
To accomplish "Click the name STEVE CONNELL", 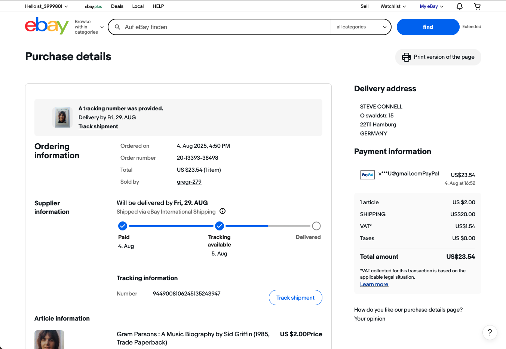I will (x=381, y=107).
